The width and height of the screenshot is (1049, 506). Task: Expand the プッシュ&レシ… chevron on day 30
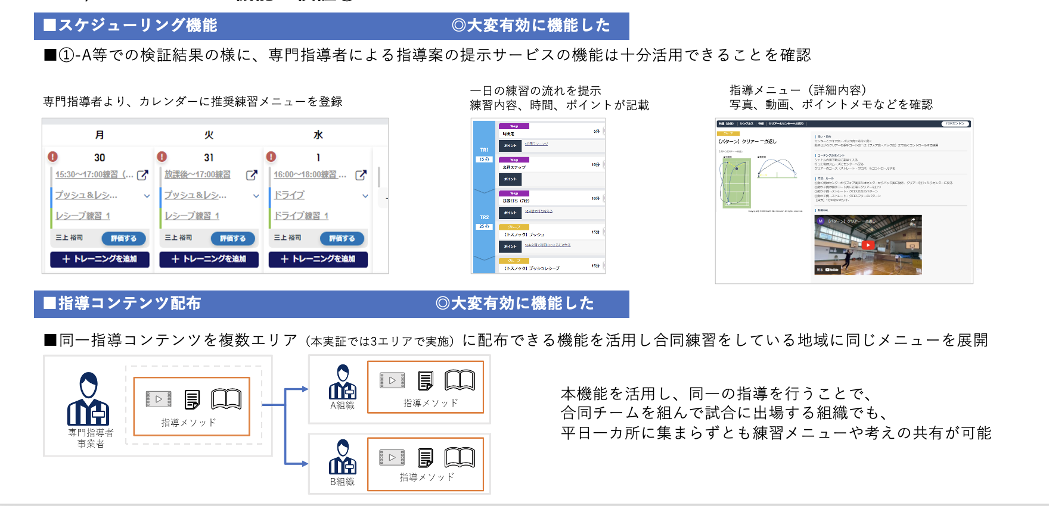[x=147, y=196]
